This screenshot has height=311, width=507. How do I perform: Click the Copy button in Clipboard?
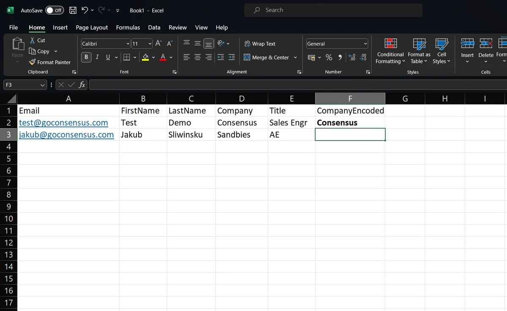point(39,51)
